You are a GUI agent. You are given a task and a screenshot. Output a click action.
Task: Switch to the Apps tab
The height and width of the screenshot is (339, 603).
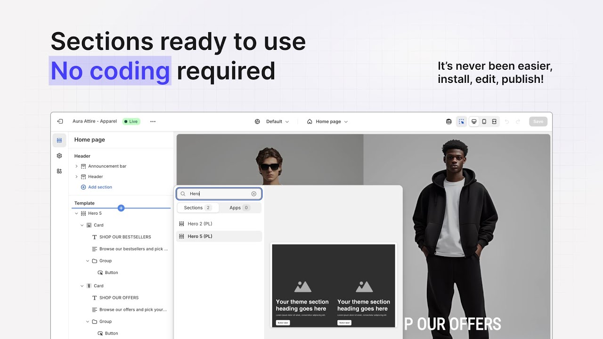click(x=240, y=208)
